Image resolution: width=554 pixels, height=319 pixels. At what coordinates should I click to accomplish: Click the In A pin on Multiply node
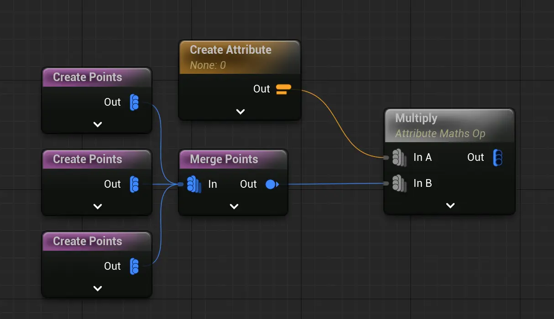(399, 158)
